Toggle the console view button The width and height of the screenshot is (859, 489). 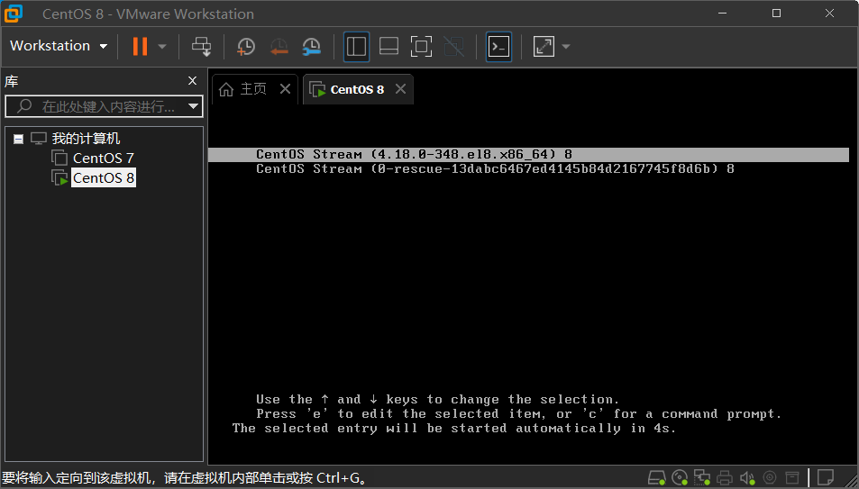[498, 47]
